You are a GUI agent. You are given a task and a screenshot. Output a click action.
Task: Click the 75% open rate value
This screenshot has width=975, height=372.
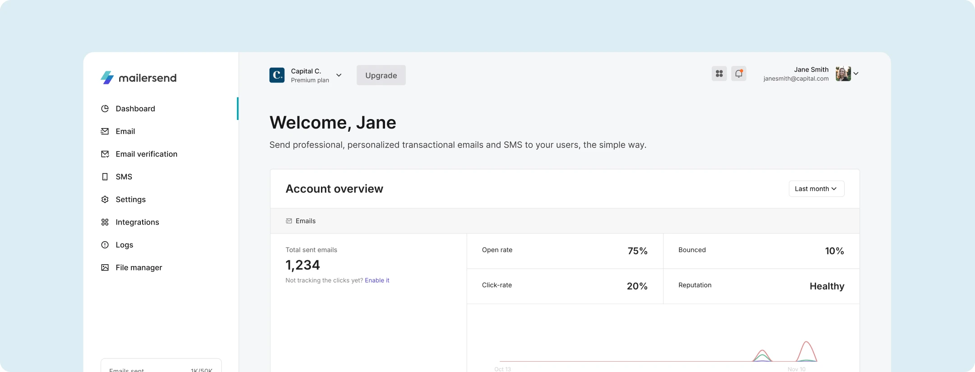point(637,251)
